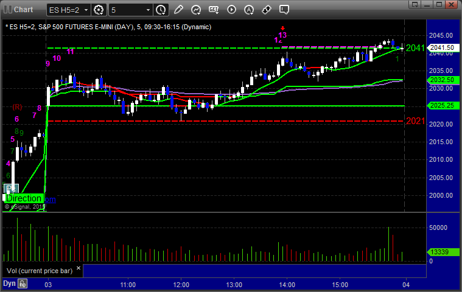Start bar replay playback
The width and height of the screenshot is (462, 292).
click(231, 10)
